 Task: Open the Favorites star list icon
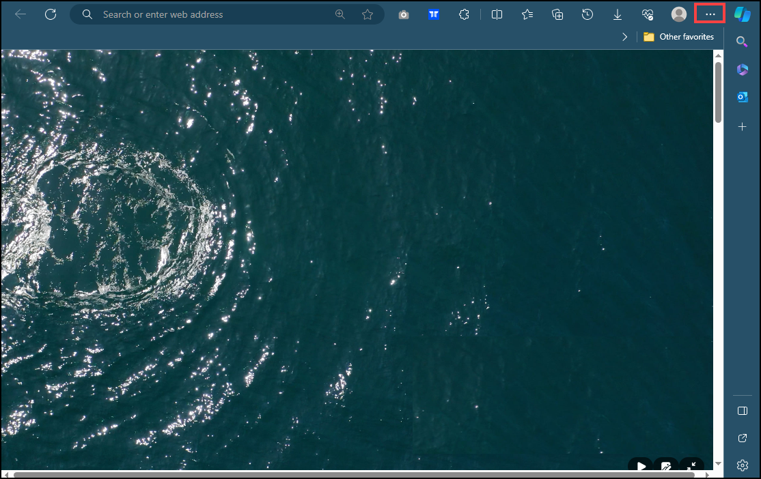(527, 14)
